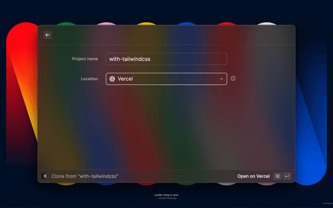Focus the Project name input field

point(166,59)
